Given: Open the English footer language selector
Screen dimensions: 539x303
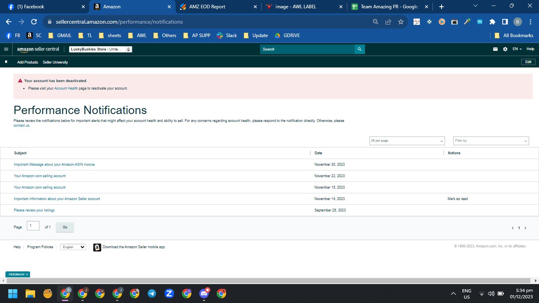Looking at the screenshot, I should coord(73,247).
